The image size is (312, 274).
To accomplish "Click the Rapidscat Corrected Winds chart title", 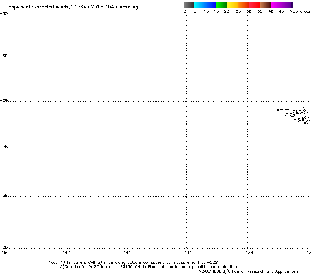I will 73,7.
